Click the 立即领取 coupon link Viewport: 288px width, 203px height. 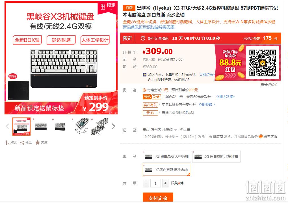pyautogui.click(x=207, y=104)
